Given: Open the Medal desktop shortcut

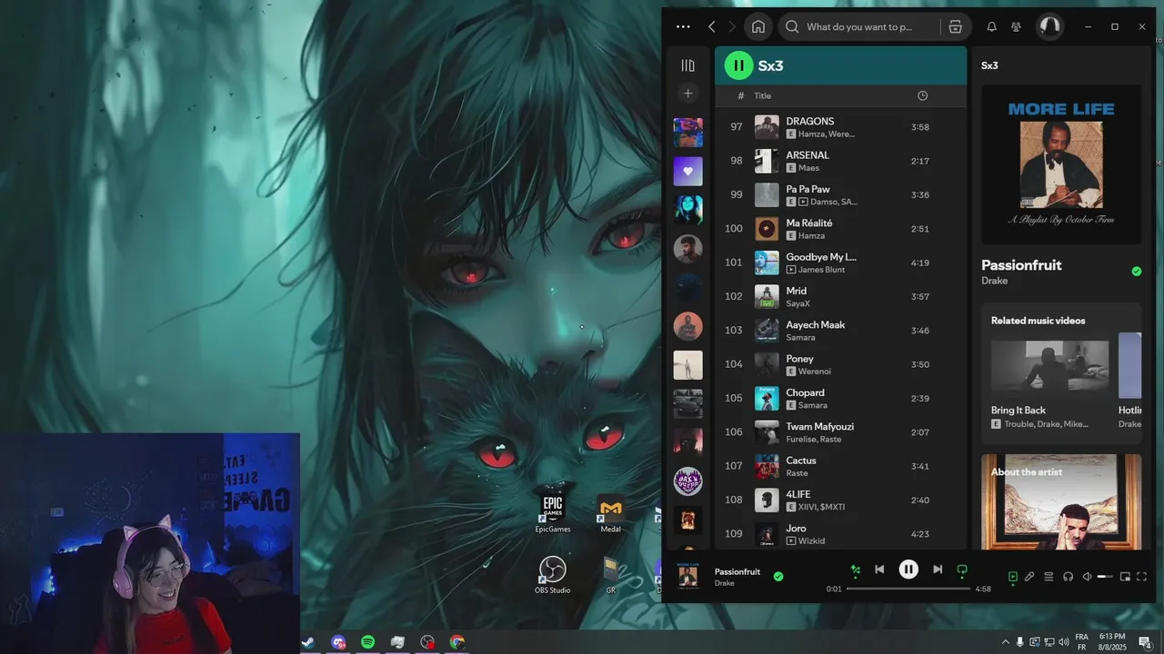Looking at the screenshot, I should pyautogui.click(x=611, y=514).
